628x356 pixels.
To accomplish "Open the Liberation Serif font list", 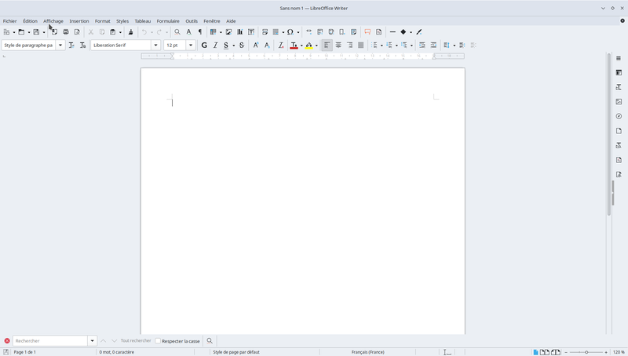I will click(155, 45).
